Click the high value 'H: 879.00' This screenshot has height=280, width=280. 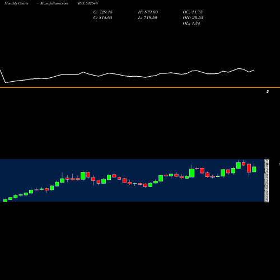[148, 12]
